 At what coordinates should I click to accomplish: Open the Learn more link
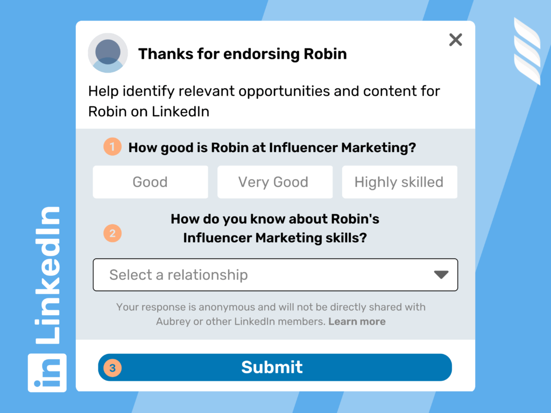tap(357, 322)
